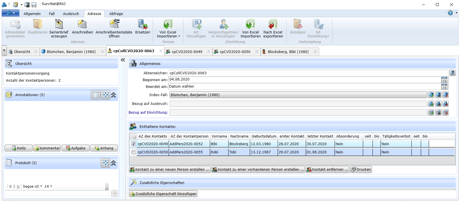Check the cpCVD2020-0050 contact row checkbox

tap(133, 152)
